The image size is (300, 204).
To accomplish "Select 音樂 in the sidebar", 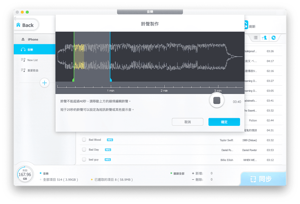I will point(34,49).
